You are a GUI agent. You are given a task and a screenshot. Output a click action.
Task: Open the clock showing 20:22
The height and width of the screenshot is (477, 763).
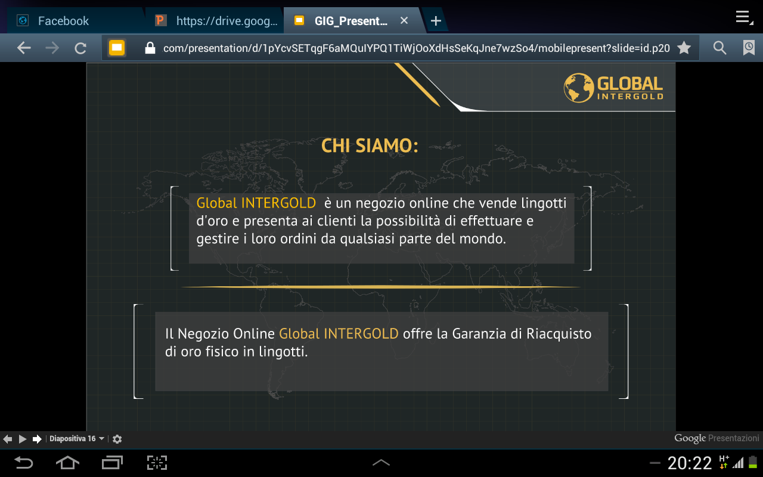point(690,463)
